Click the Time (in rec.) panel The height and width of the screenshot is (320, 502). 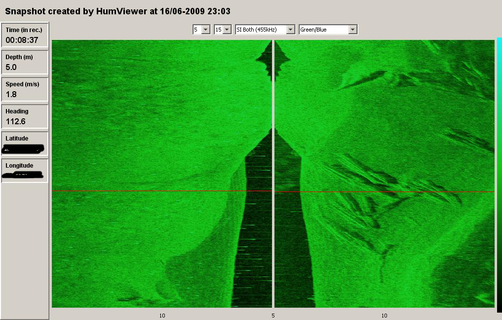[x=25, y=35]
